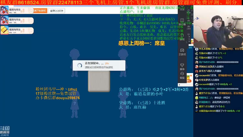Click the 感恩上周榜一：席皇 overlay text
This screenshot has width=243, height=137.
pyautogui.click(x=142, y=43)
